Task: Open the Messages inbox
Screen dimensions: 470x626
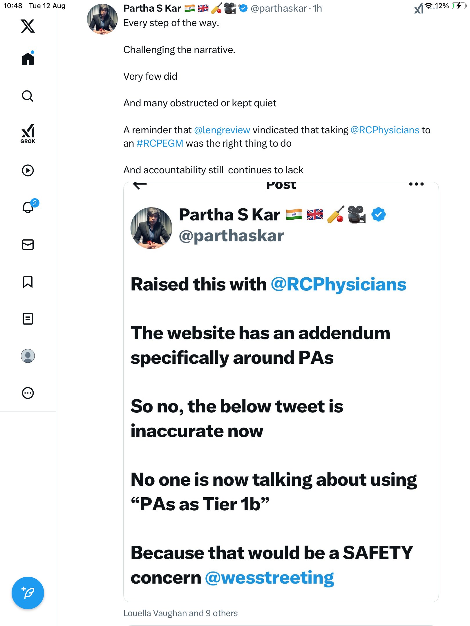Action: (x=28, y=245)
